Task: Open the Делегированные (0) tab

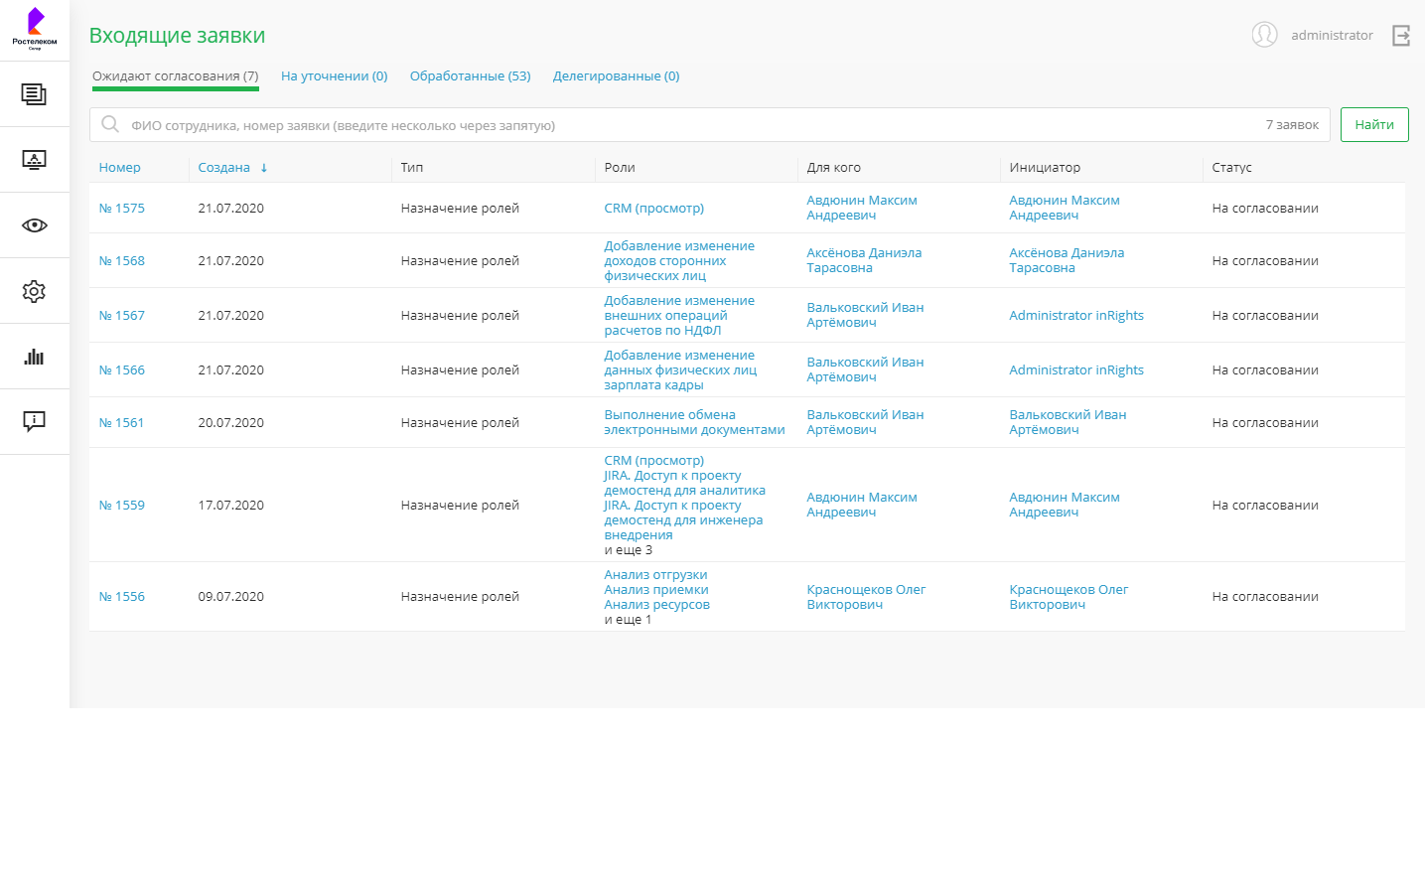Action: click(616, 76)
